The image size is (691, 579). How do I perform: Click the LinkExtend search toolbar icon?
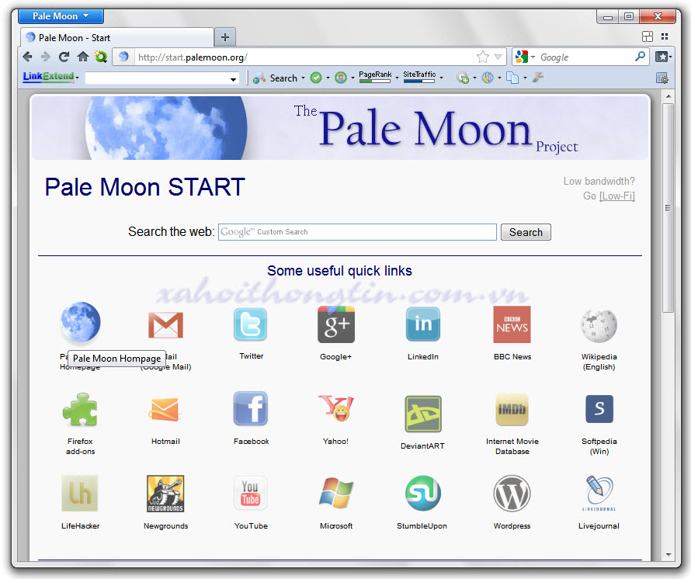point(259,78)
